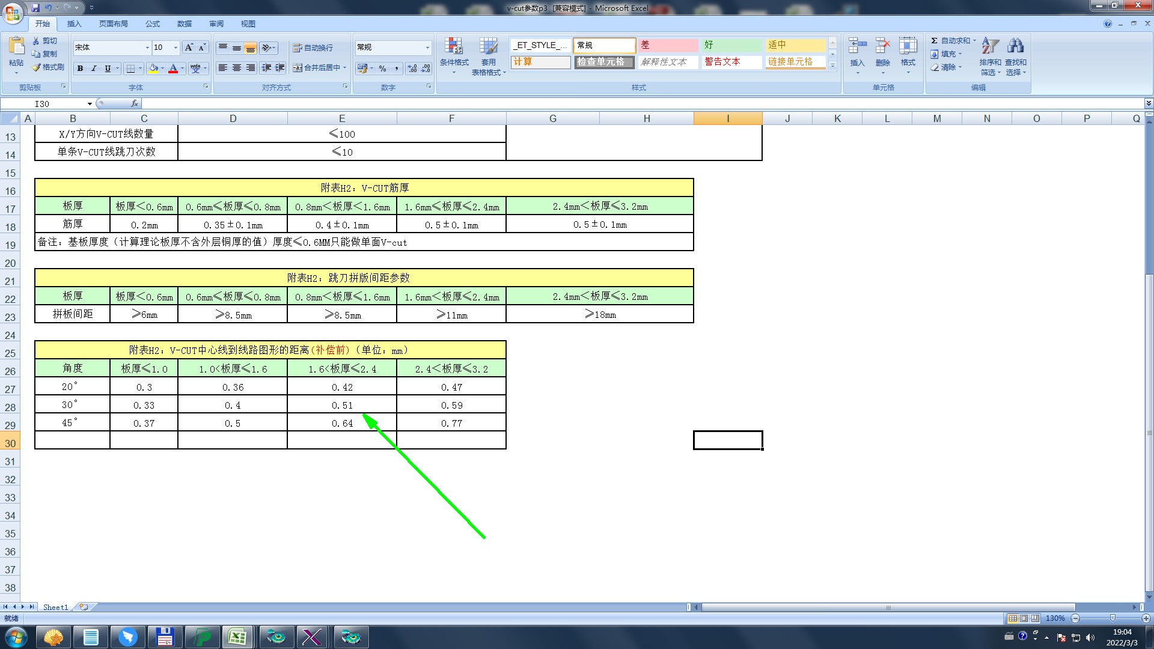The height and width of the screenshot is (649, 1154).
Task: Open the font size dropdown
Action: 176,47
